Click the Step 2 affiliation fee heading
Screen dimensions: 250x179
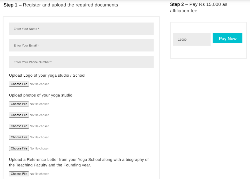[x=199, y=8]
